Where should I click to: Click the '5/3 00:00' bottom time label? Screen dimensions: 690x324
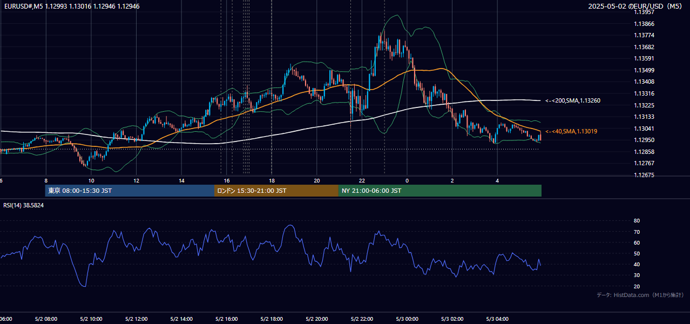click(407, 319)
